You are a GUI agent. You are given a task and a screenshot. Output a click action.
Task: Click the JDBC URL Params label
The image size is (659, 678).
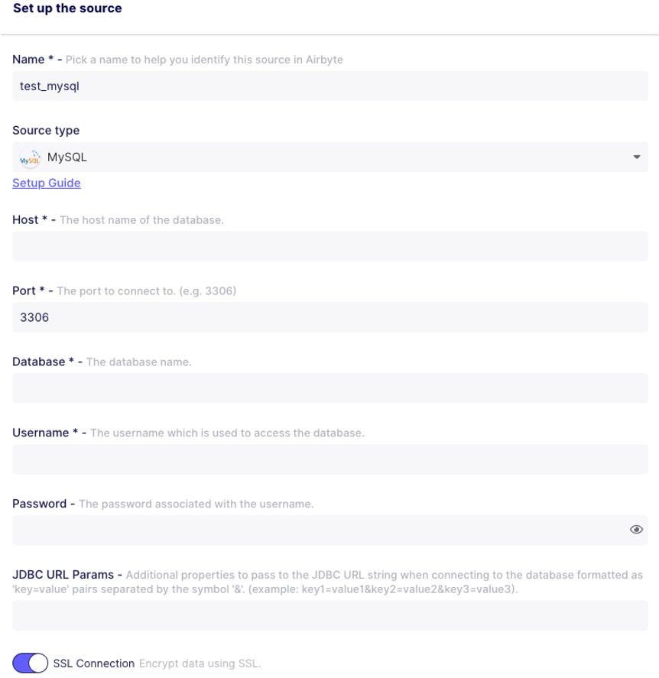(x=63, y=575)
